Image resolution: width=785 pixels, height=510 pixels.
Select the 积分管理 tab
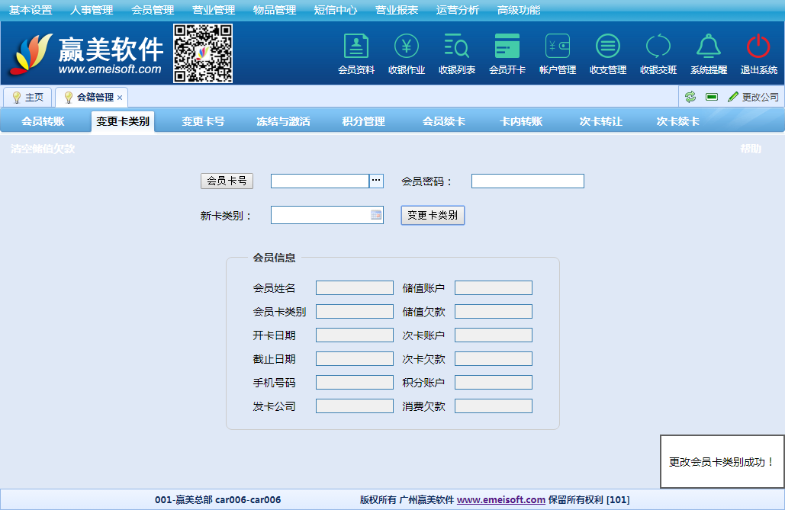(363, 121)
